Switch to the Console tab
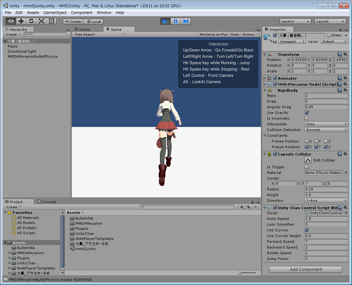 46,202
